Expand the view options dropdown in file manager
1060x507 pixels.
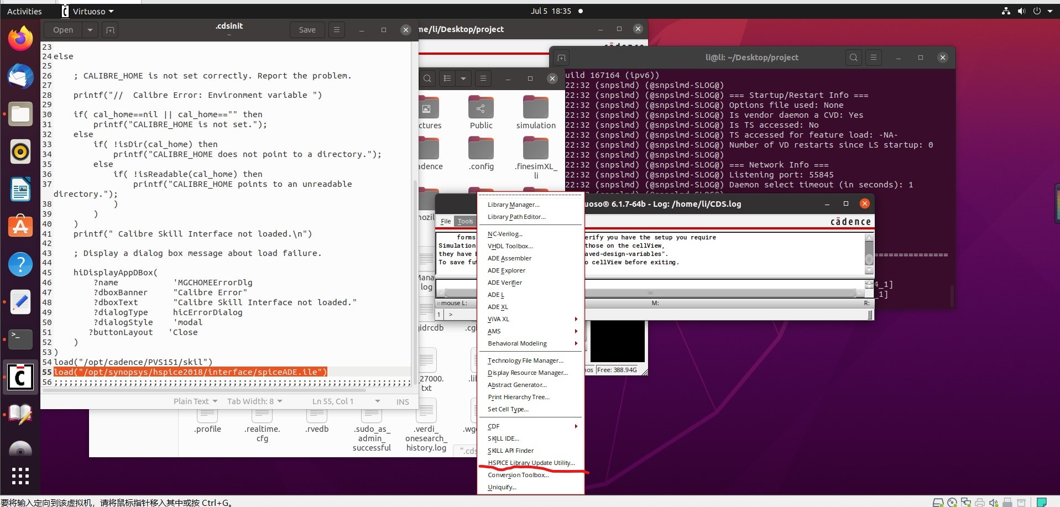tap(464, 79)
